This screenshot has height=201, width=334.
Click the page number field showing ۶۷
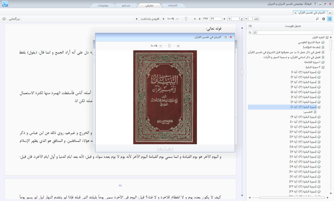click(215, 19)
